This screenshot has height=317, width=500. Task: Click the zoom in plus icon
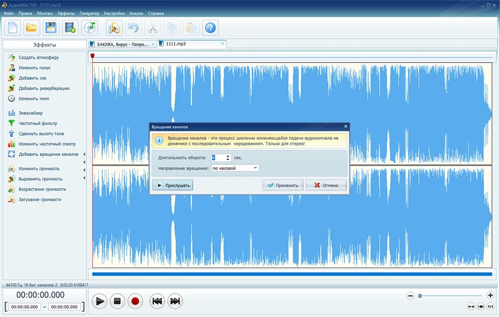(x=490, y=295)
